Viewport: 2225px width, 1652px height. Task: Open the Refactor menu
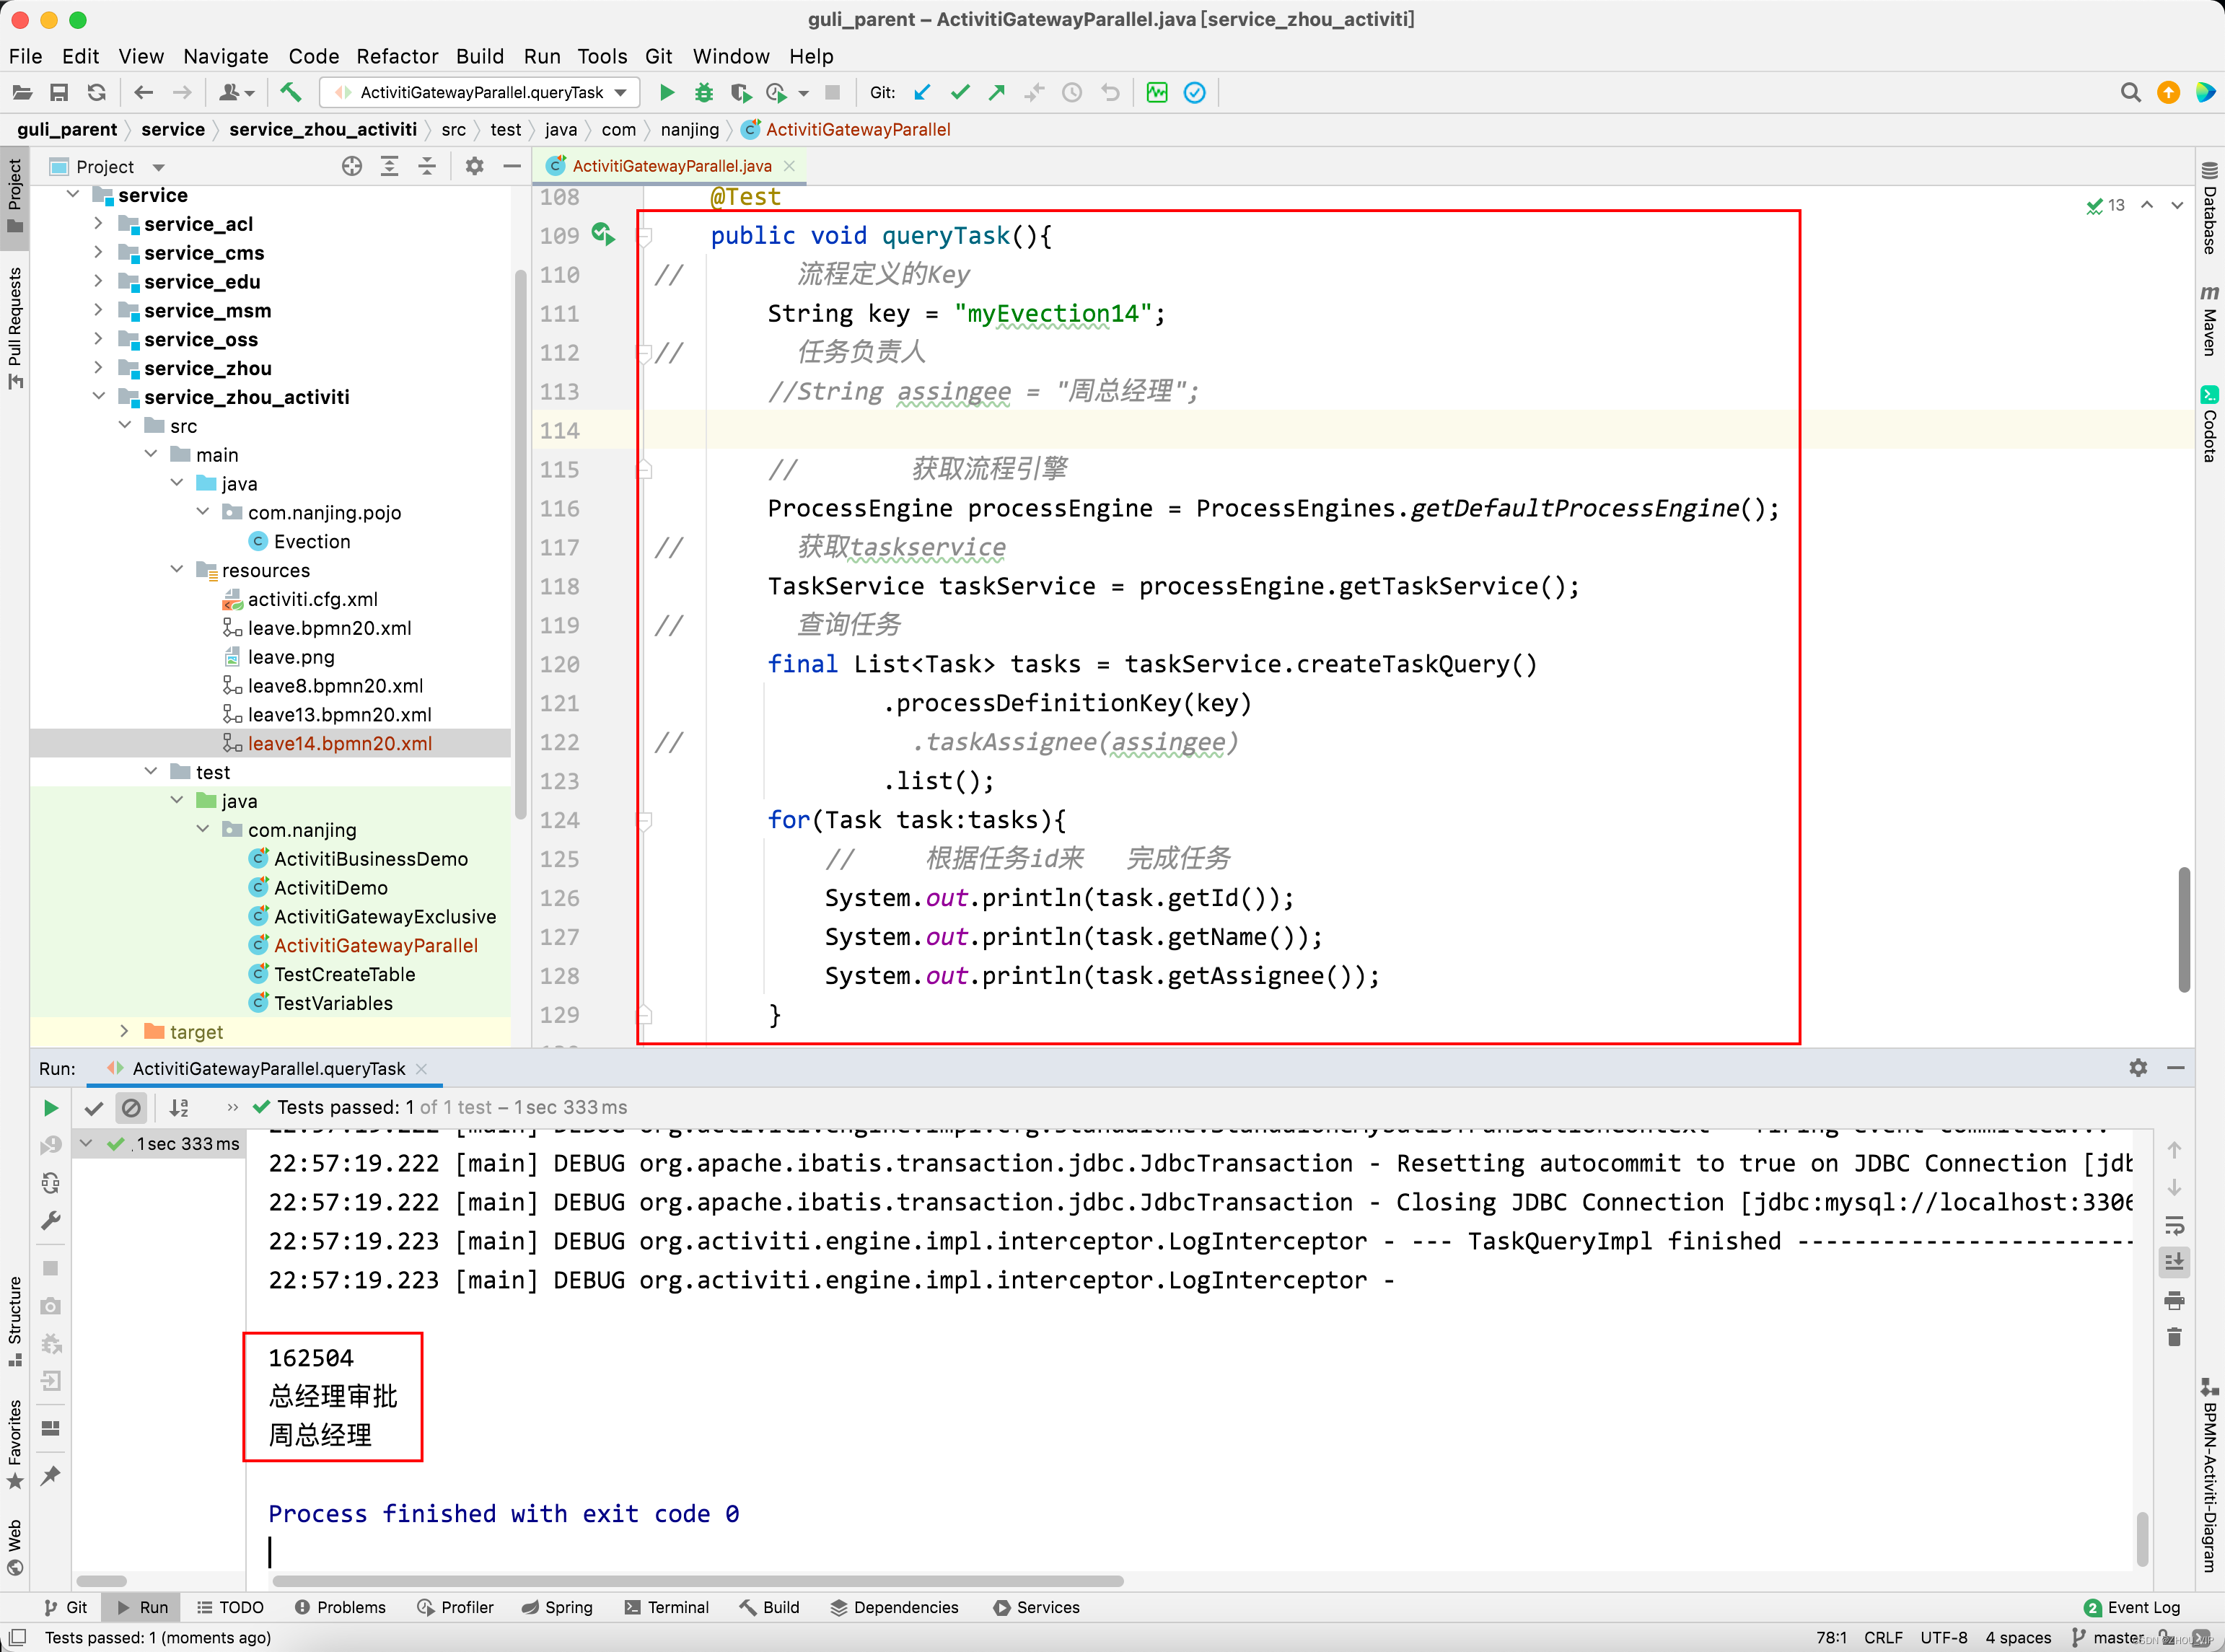point(397,56)
